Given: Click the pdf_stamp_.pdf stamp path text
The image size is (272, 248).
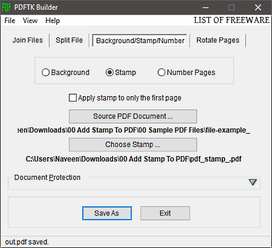Looking at the screenshot, I should pos(134,159).
